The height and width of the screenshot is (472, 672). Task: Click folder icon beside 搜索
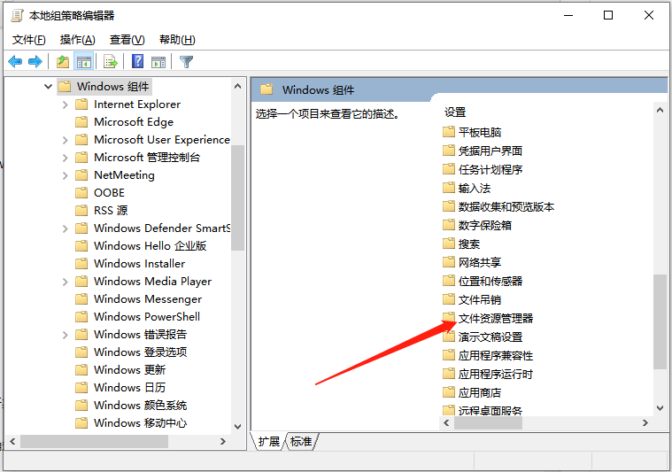(449, 243)
